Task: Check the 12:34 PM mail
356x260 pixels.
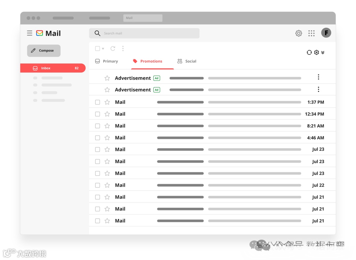Action: click(97, 114)
